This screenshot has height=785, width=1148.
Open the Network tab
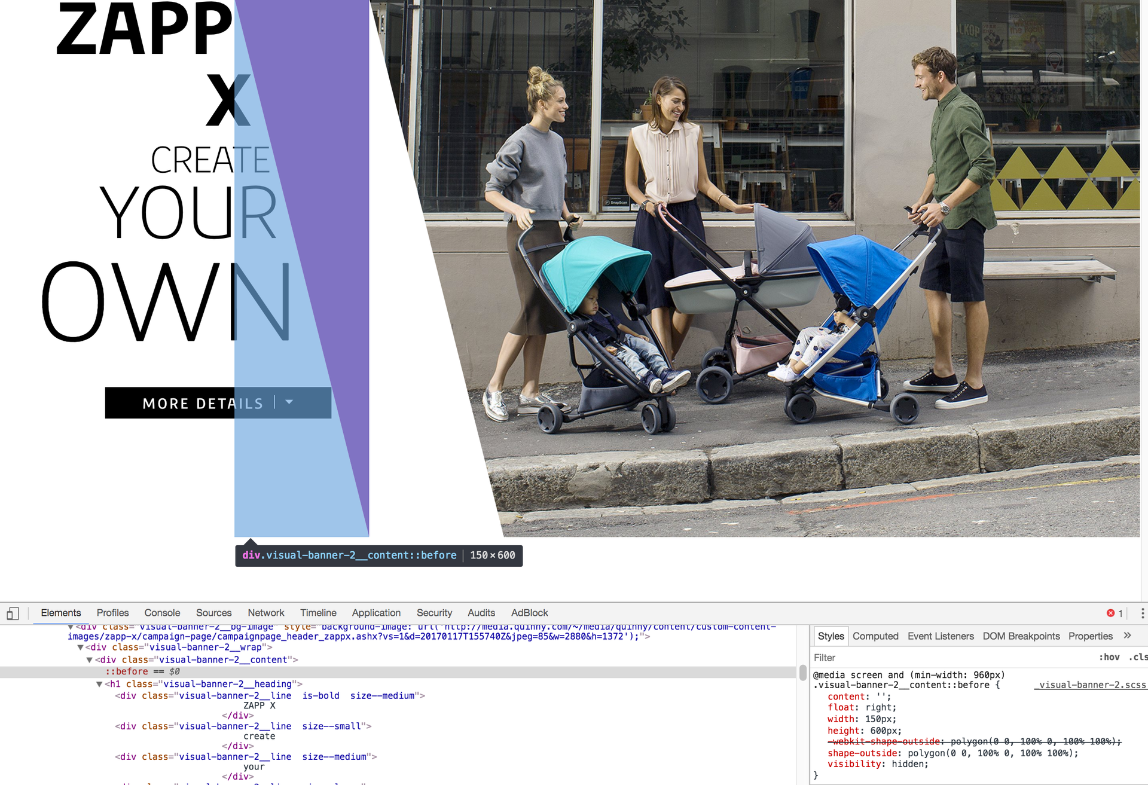pyautogui.click(x=266, y=613)
